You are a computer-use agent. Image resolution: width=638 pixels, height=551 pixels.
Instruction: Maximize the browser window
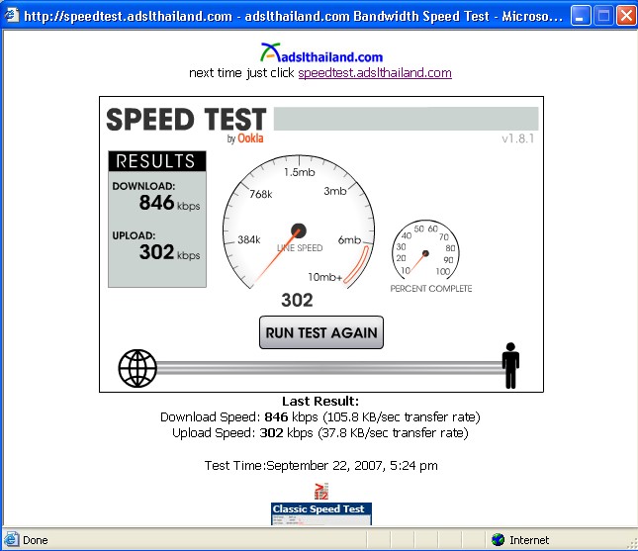[603, 16]
